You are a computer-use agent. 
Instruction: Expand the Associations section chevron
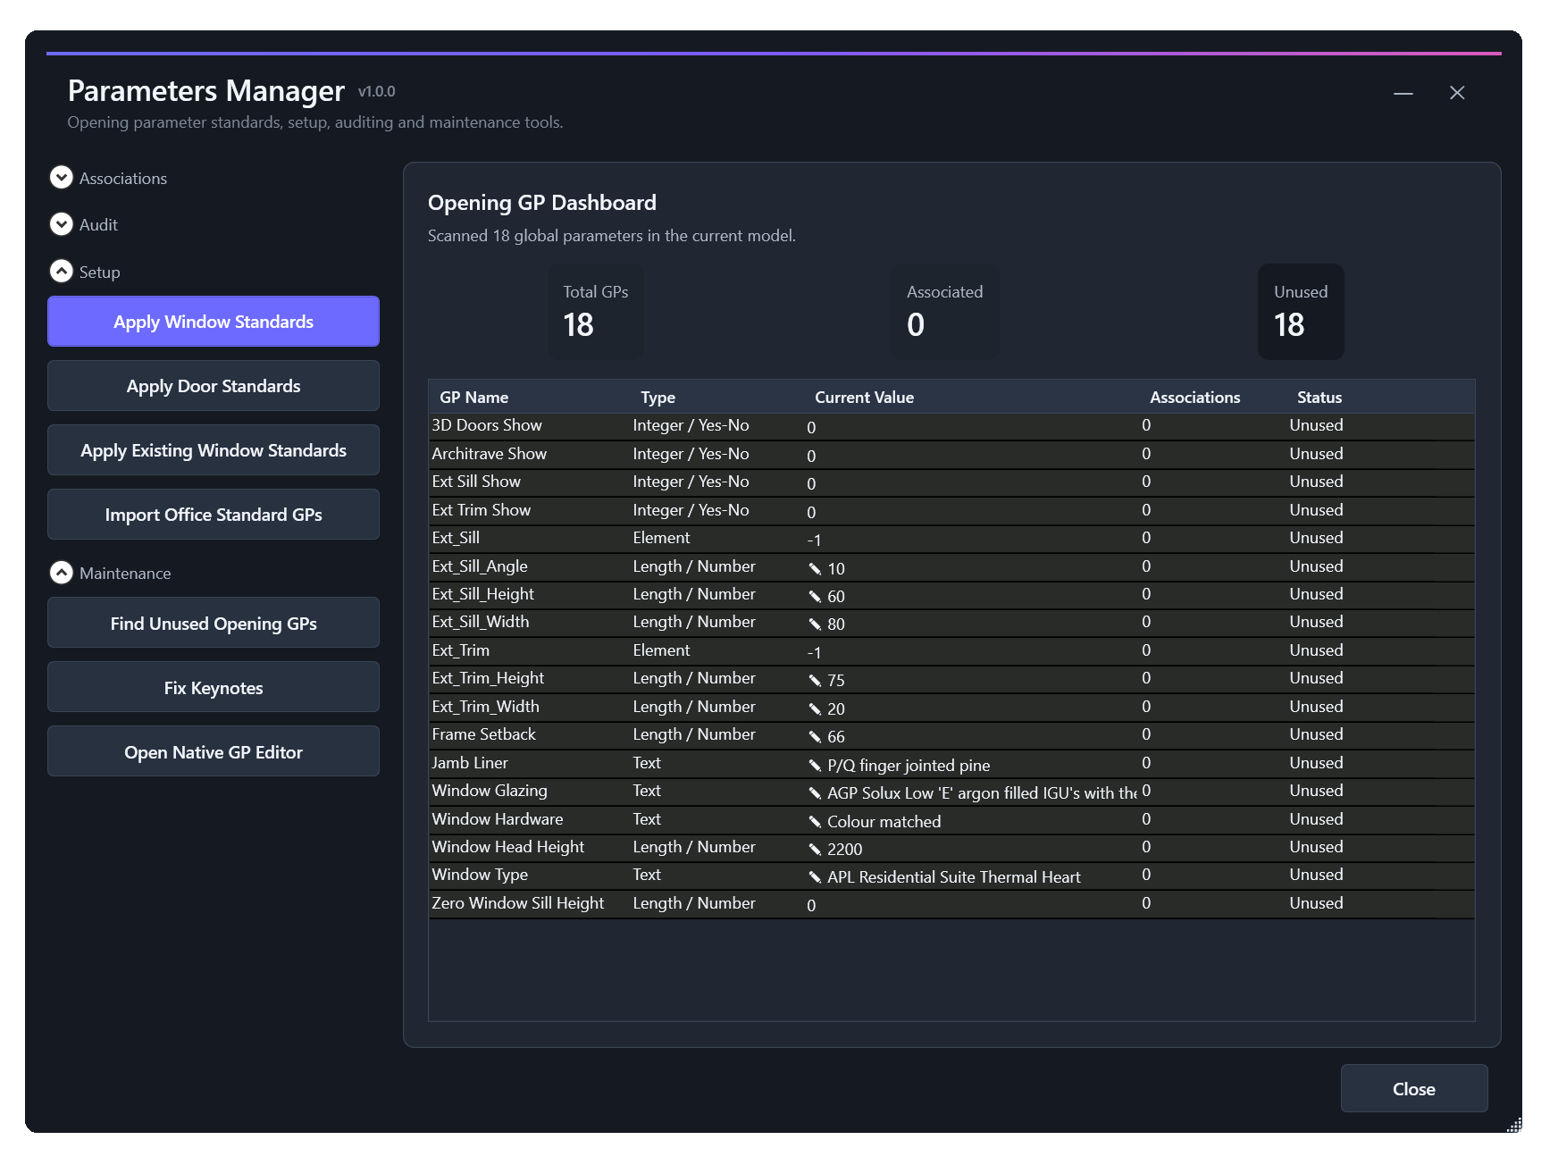[x=61, y=178]
